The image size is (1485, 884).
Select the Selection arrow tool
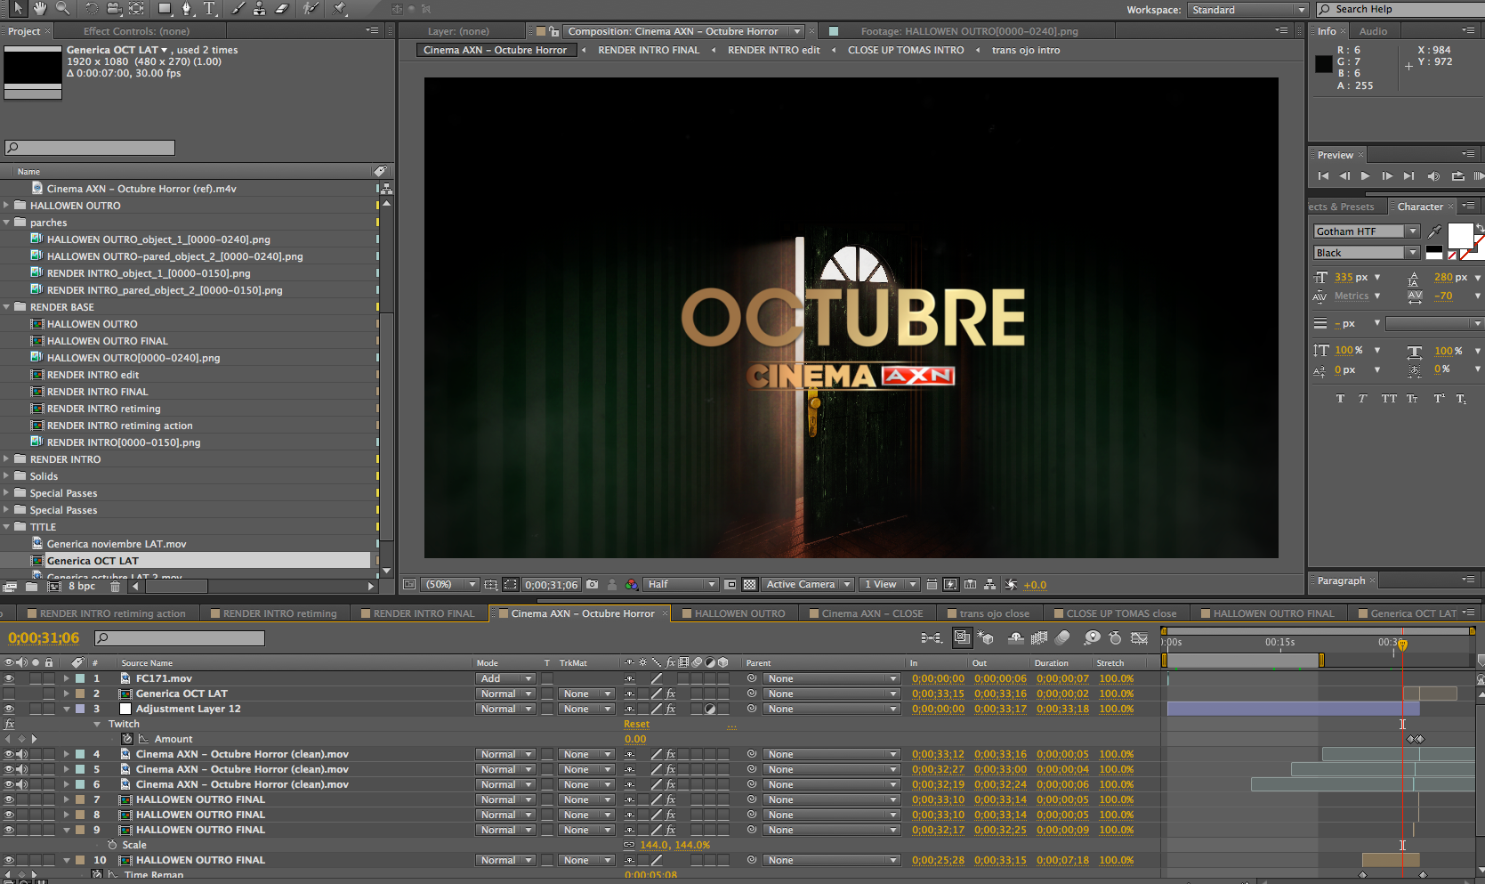tap(19, 8)
